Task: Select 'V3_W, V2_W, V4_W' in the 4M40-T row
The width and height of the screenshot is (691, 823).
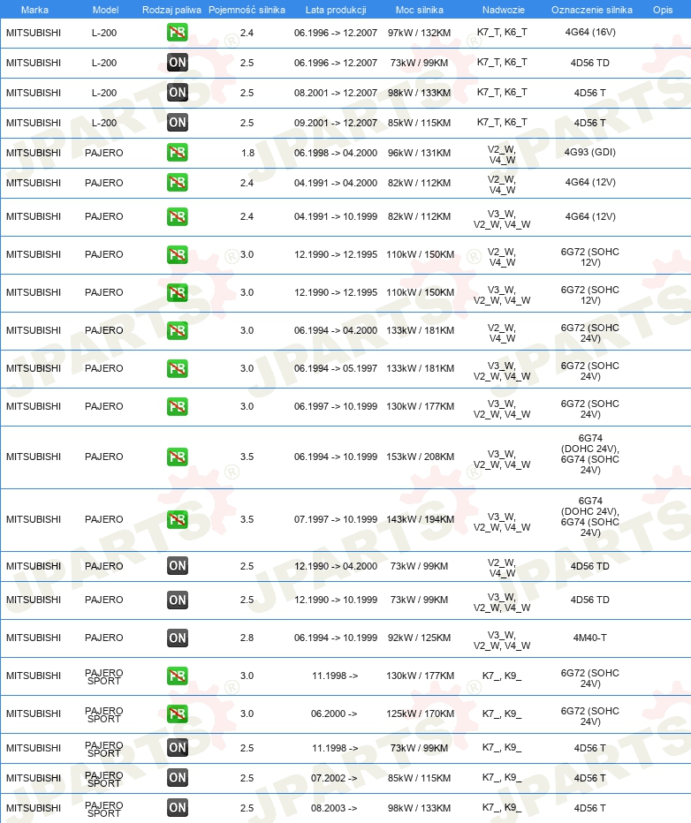Action: (x=502, y=640)
